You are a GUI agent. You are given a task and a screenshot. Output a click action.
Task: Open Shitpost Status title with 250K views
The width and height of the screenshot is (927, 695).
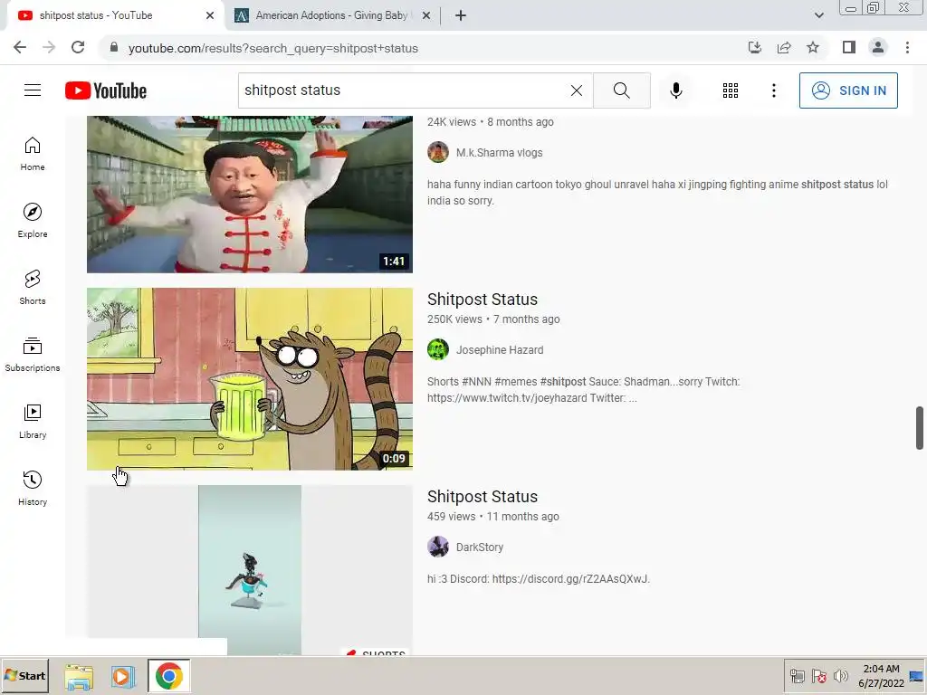[x=483, y=299]
